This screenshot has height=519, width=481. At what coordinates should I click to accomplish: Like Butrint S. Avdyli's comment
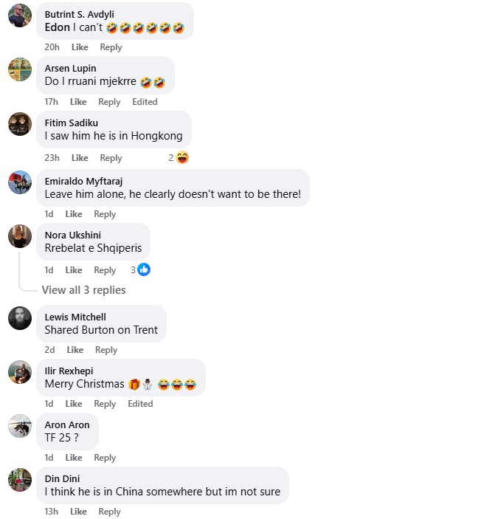pos(80,47)
